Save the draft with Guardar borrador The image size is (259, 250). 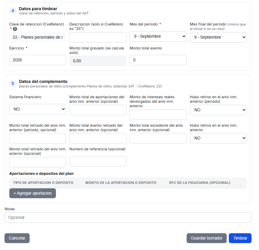point(206,238)
